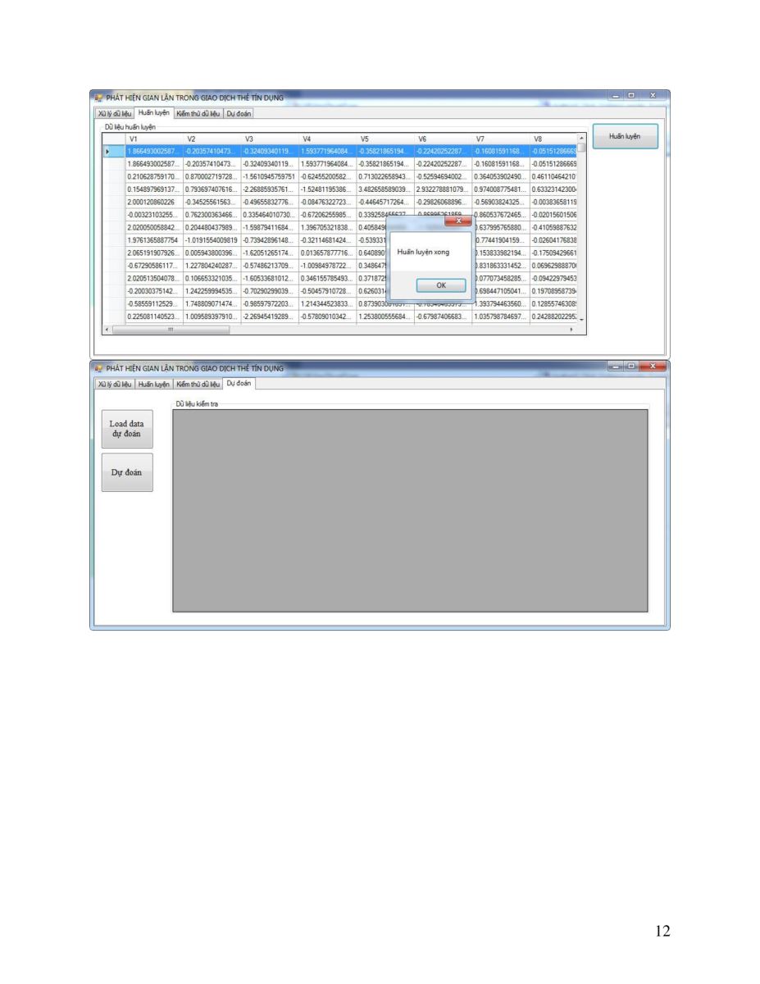Select Huấn luyện tab in upper window

[153, 112]
